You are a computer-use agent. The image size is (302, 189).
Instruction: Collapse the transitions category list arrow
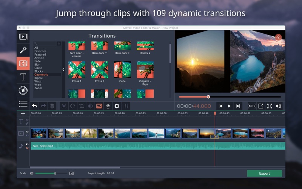point(63,70)
